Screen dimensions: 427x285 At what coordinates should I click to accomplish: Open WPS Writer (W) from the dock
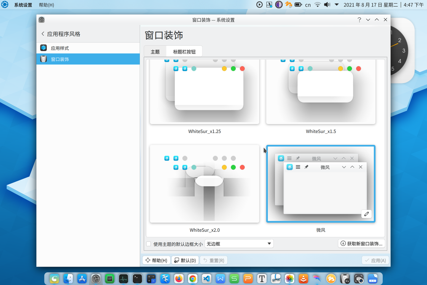click(x=220, y=278)
